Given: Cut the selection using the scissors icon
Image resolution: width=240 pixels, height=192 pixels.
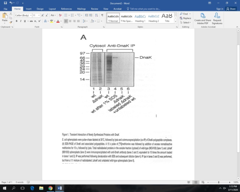Looking at the screenshot, I should [11, 14].
